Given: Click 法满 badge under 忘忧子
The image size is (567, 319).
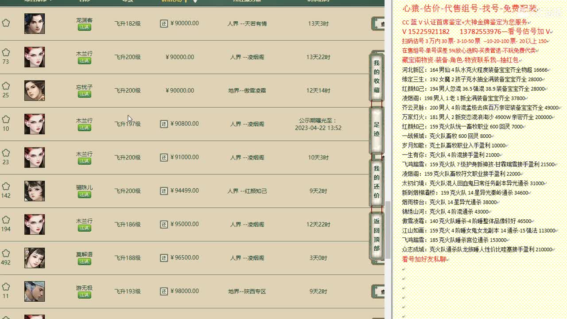Looking at the screenshot, I should pyautogui.click(x=84, y=94).
